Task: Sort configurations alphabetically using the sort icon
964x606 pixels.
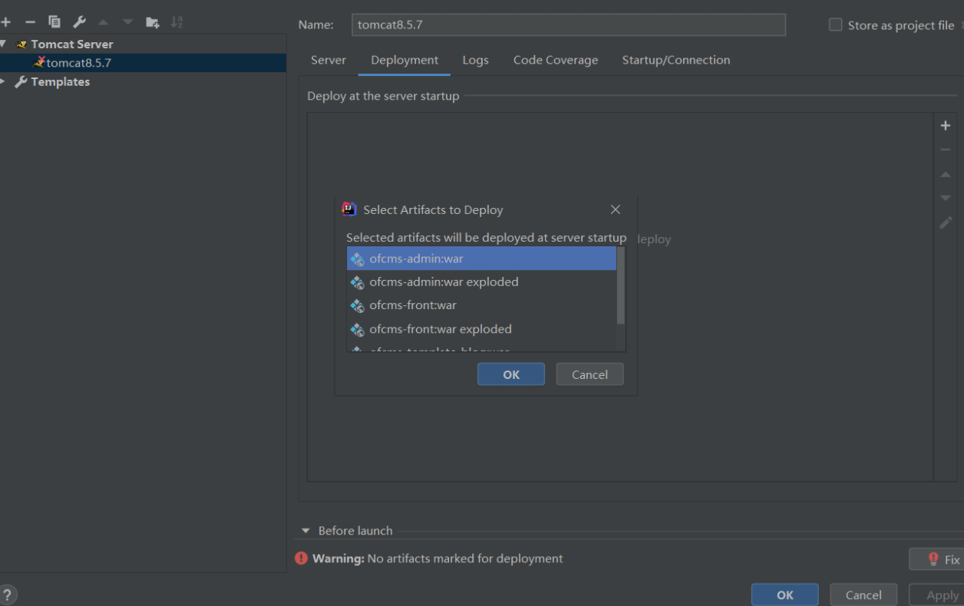Action: pos(177,22)
